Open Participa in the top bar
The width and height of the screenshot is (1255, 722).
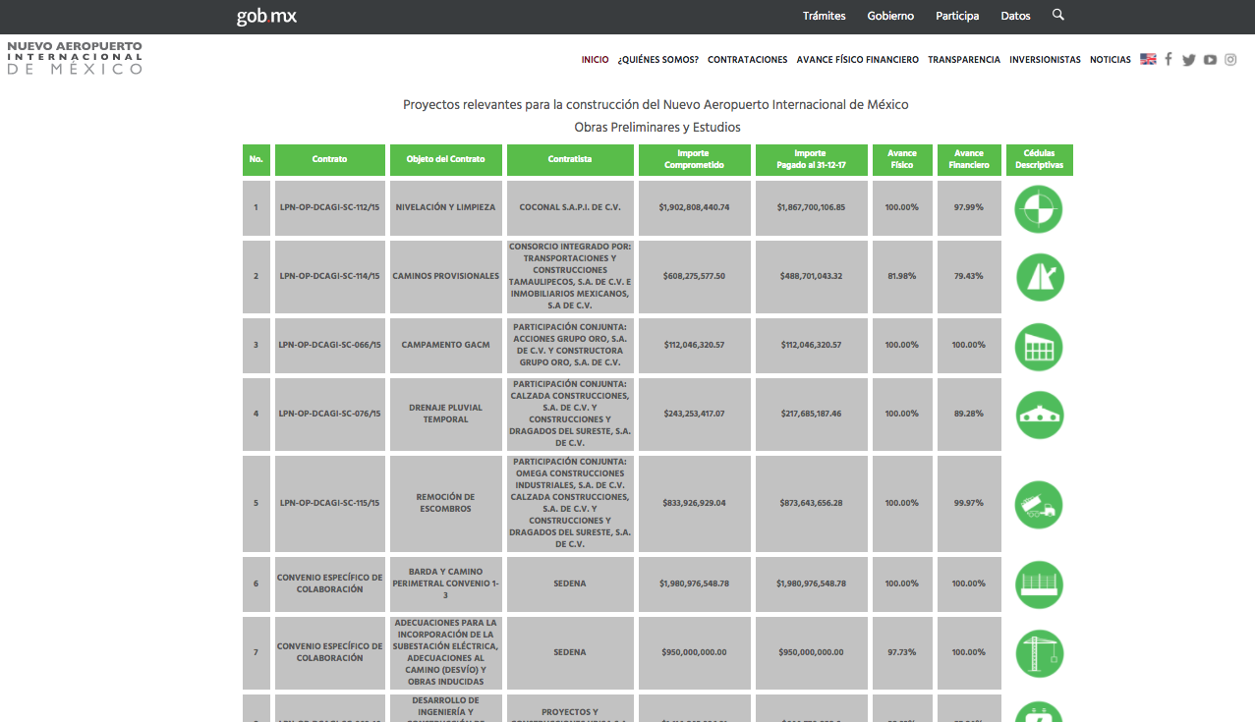point(957,16)
